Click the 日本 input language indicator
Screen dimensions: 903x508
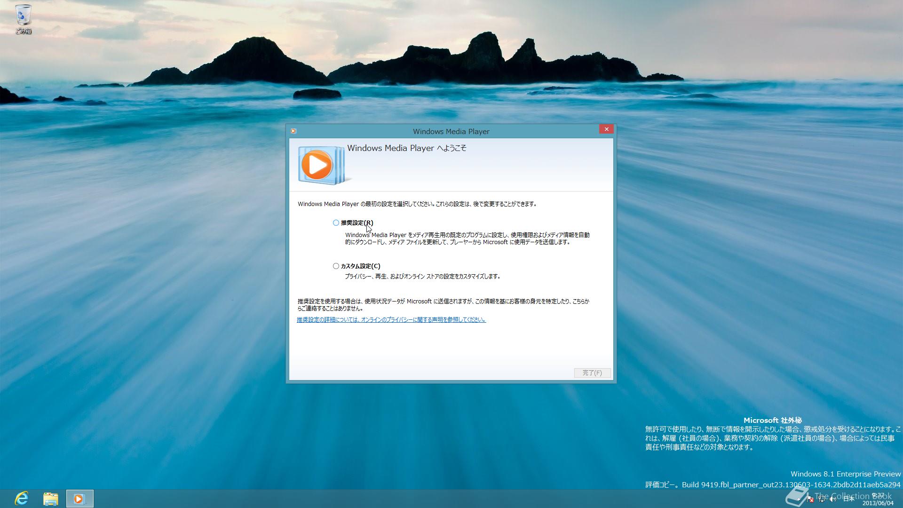pyautogui.click(x=849, y=499)
